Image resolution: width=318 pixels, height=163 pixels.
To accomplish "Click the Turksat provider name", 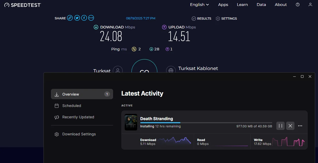I will (x=102, y=71).
